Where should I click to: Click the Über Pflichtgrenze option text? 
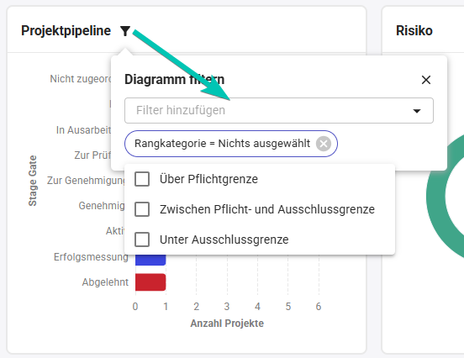pos(208,179)
